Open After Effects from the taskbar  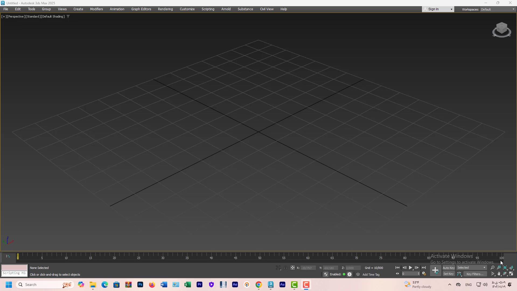(x=235, y=285)
